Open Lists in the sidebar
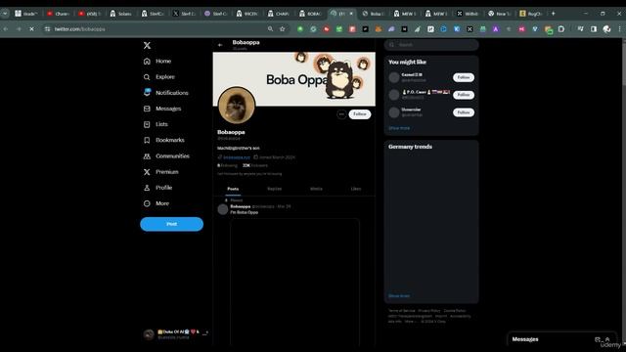Image resolution: width=626 pixels, height=352 pixels. pos(156,124)
